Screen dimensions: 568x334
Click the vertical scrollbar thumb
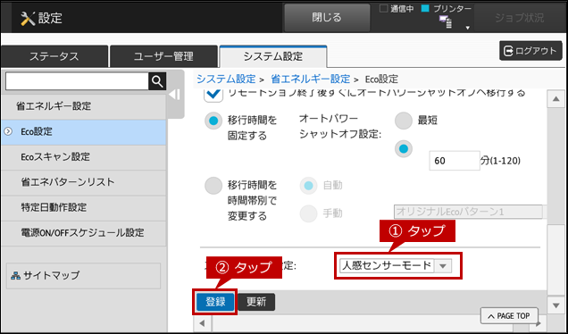tap(556, 259)
